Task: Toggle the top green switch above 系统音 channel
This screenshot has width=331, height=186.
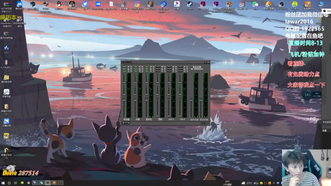Action: coord(125,67)
